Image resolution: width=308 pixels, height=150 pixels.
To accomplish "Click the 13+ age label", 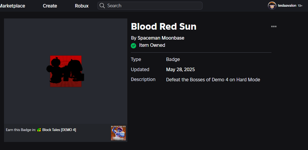I will pos(300,6).
